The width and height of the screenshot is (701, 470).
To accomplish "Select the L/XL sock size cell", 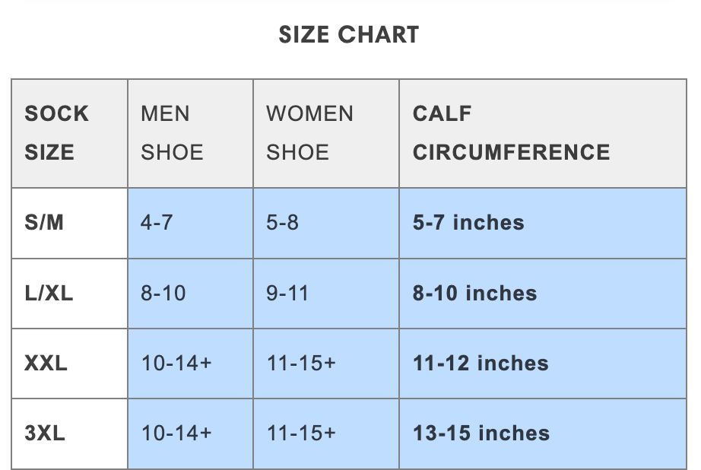I will (49, 294).
